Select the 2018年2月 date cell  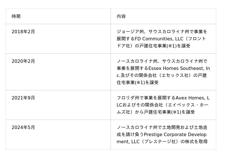coord(23,32)
